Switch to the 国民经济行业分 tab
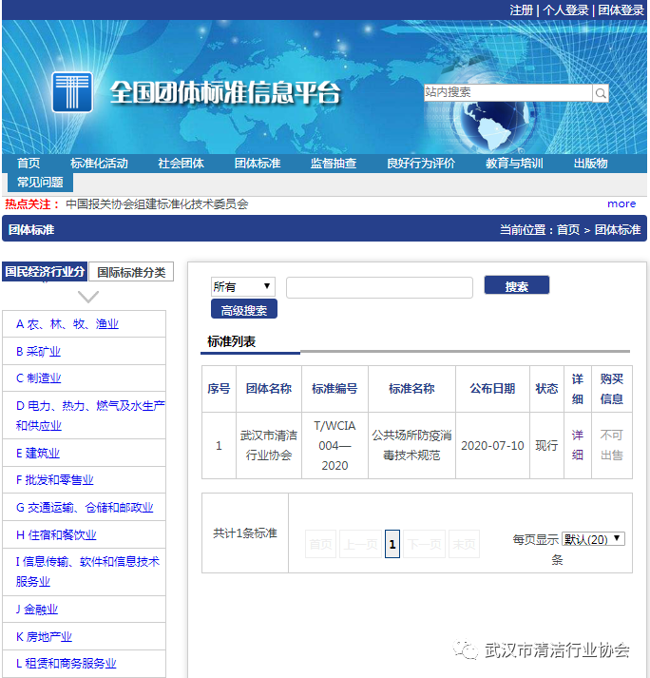The width and height of the screenshot is (650, 678). pos(45,272)
